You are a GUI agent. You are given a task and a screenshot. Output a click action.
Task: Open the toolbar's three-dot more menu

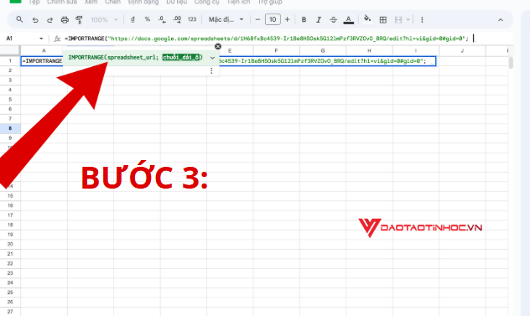422,20
